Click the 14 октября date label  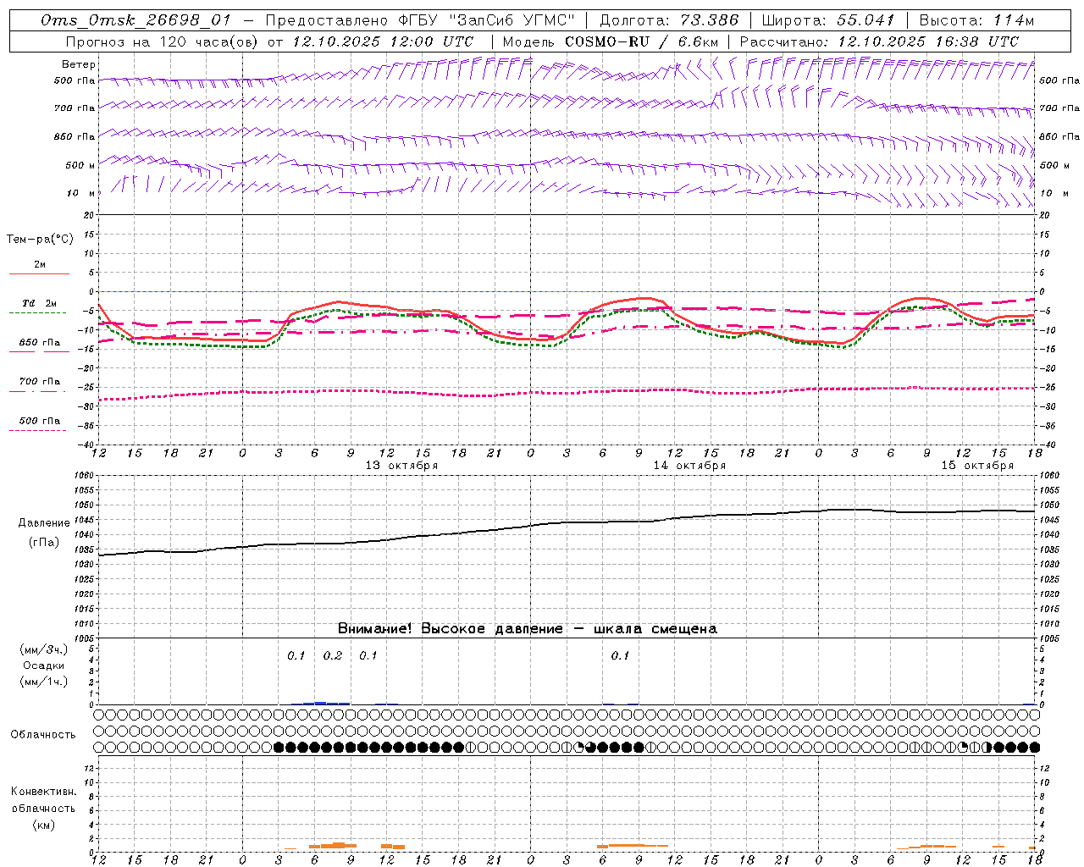tap(689, 466)
